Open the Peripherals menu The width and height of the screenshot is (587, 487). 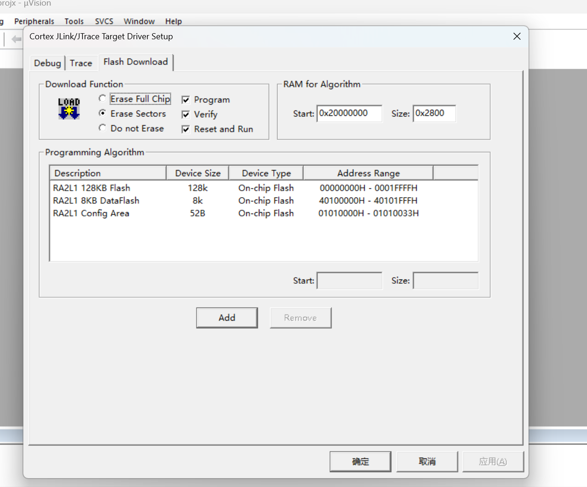coord(34,21)
